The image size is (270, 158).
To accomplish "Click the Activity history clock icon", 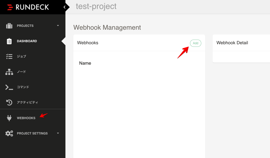I will point(9,102).
